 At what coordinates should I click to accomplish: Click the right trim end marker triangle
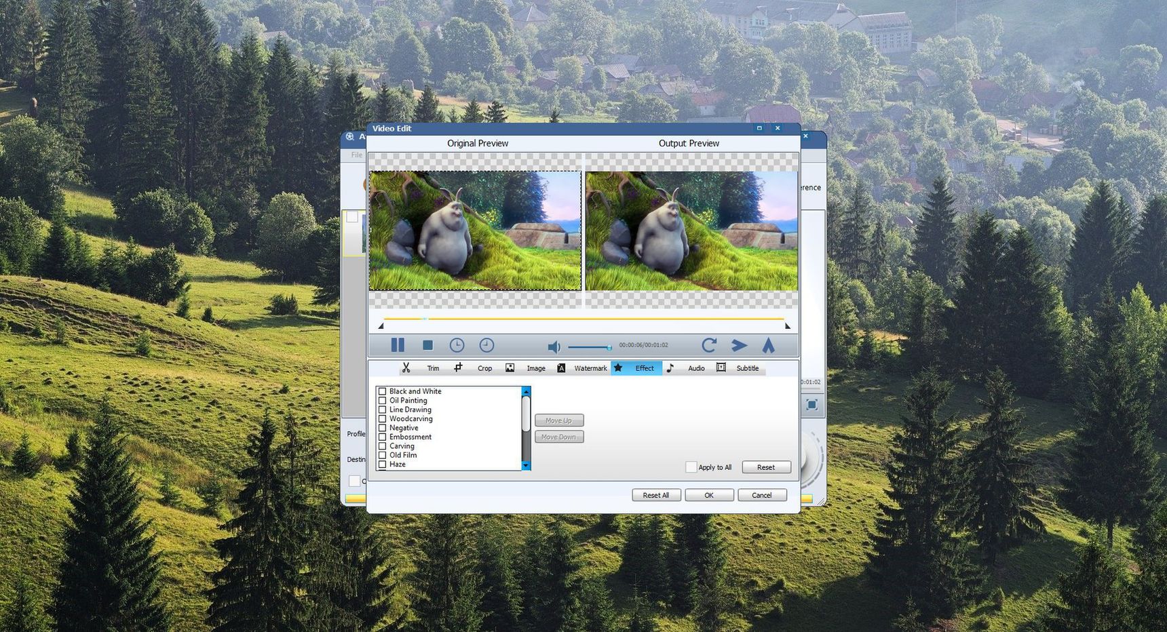(x=788, y=326)
